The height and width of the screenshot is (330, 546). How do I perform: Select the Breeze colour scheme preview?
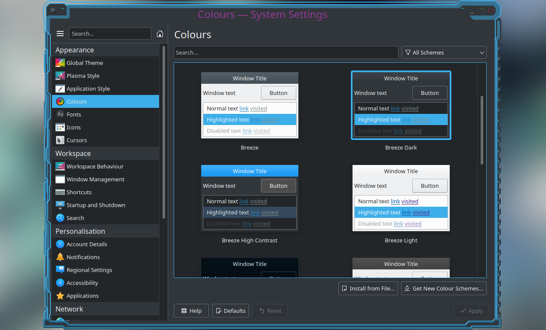click(250, 105)
